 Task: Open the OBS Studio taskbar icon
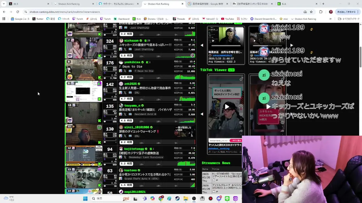[x=194, y=198]
